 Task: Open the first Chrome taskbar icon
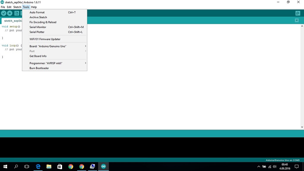pyautogui.click(x=71, y=167)
